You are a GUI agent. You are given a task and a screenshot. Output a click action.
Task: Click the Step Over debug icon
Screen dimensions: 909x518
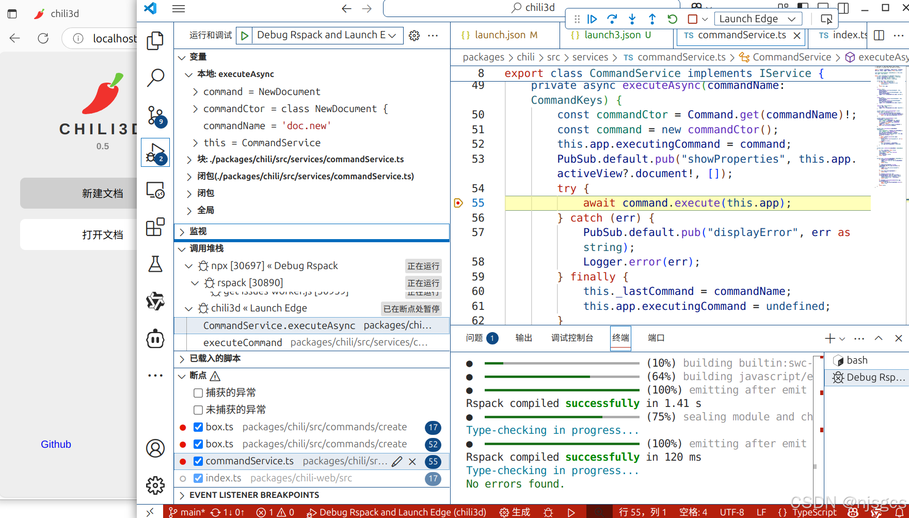click(612, 19)
